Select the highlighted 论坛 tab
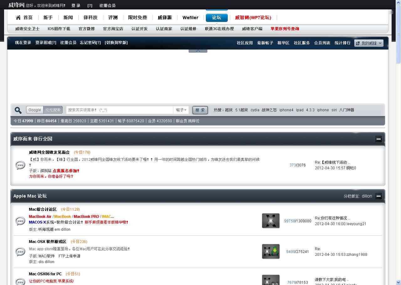 coord(217,18)
